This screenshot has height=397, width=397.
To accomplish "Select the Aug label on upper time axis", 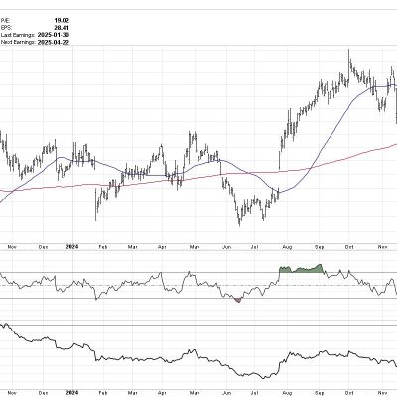I will [x=288, y=247].
